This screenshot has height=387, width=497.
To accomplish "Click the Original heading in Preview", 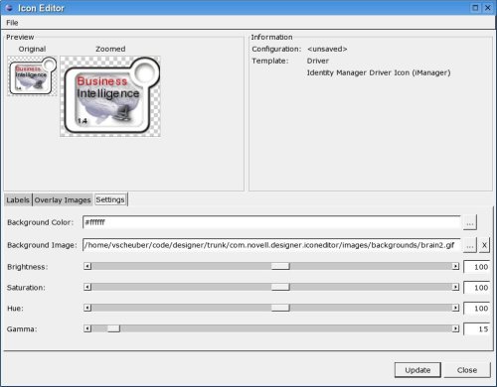I will click(x=32, y=49).
